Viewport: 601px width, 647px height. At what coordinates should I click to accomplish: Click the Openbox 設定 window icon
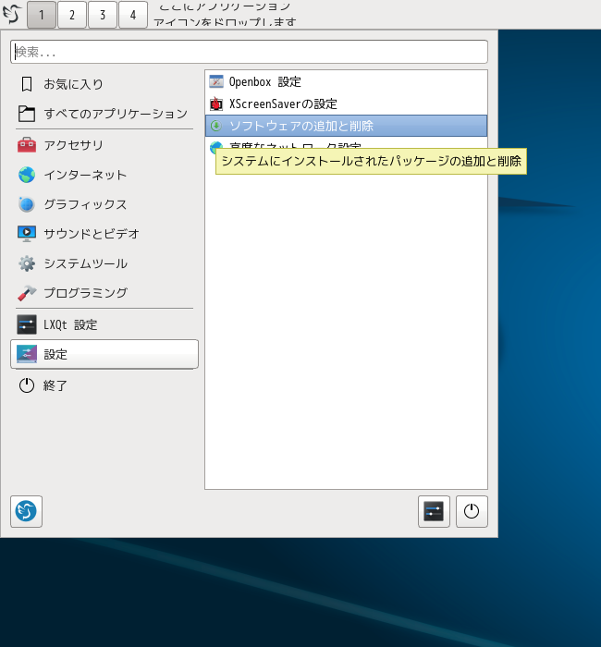pyautogui.click(x=216, y=81)
